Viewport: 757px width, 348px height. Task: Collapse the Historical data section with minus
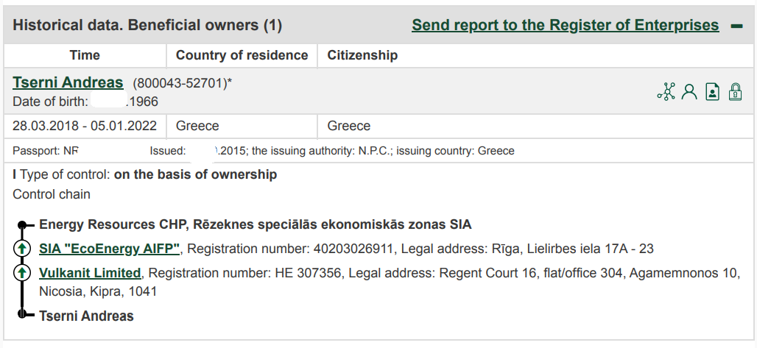tap(736, 26)
